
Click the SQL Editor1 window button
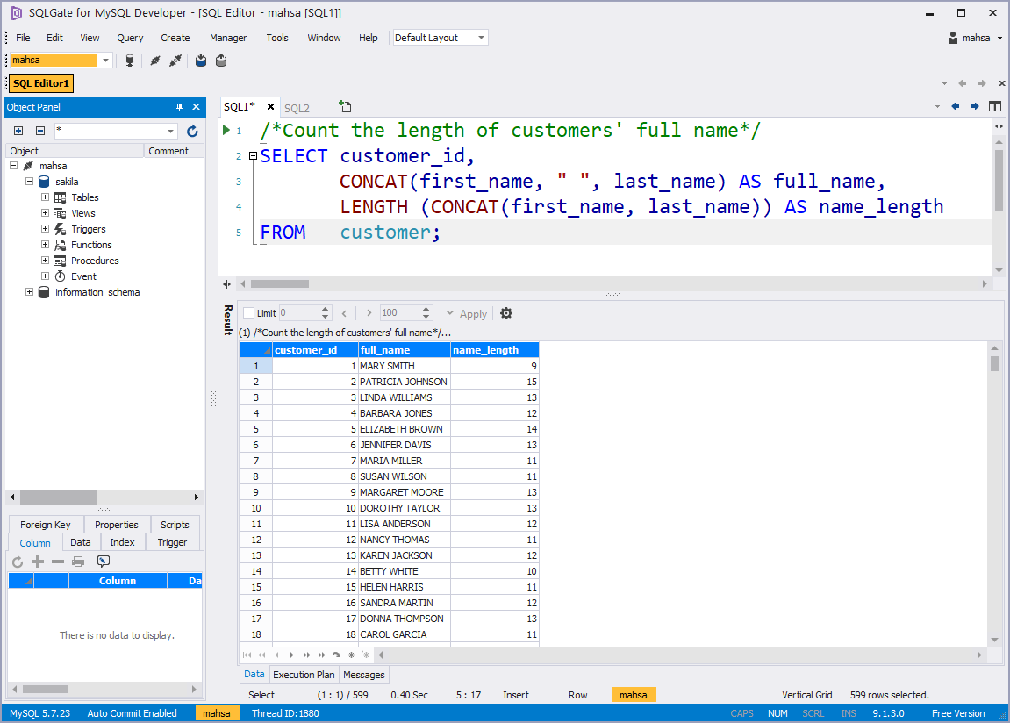[x=41, y=83]
